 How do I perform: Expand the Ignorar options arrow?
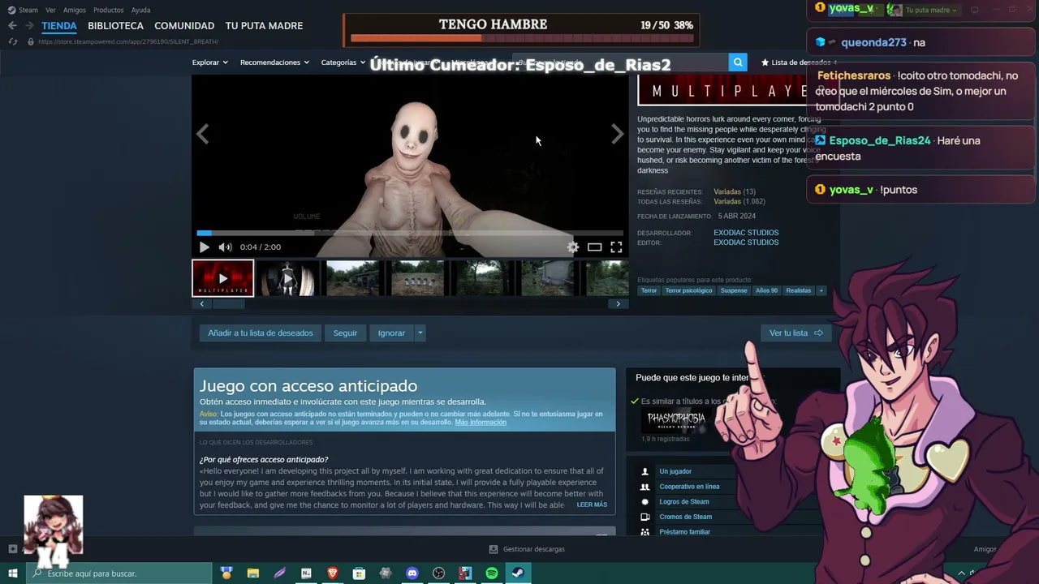coord(420,333)
